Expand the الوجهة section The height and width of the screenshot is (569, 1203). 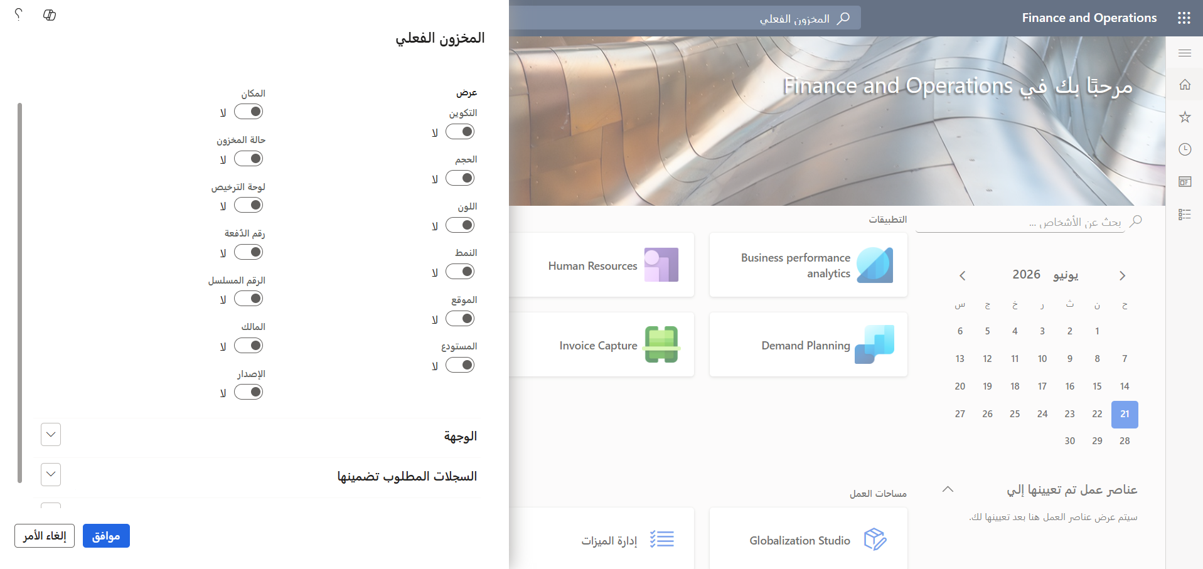51,435
